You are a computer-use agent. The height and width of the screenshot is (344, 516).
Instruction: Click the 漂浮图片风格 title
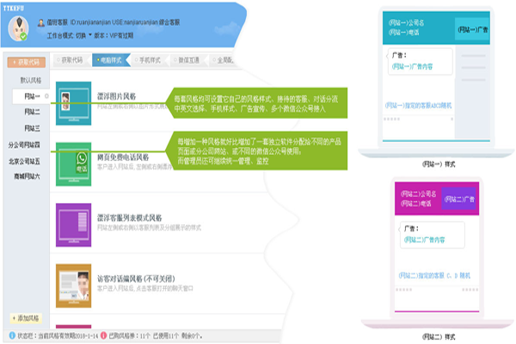tap(116, 96)
